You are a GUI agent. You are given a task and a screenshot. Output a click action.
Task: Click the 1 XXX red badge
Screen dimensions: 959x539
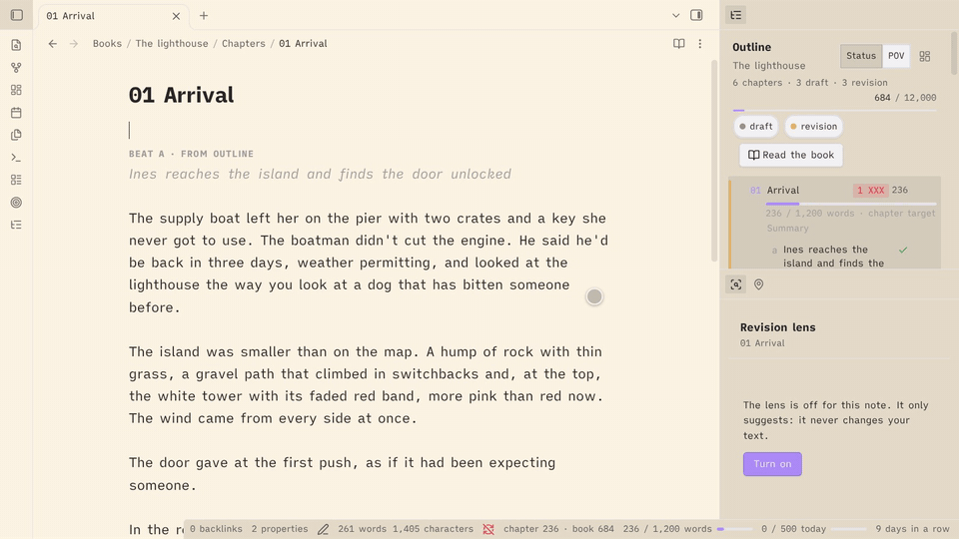coord(871,190)
